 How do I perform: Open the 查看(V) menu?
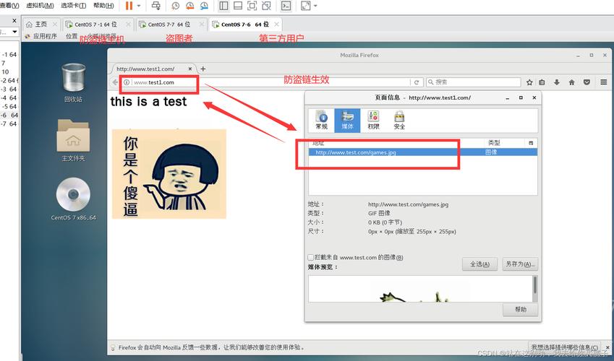[x=9, y=6]
